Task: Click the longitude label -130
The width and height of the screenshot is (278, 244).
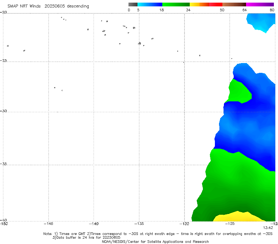Action: pyautogui.click(x=184, y=224)
